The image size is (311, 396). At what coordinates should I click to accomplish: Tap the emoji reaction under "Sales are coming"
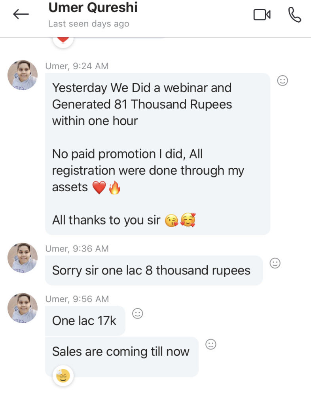pos(63,375)
